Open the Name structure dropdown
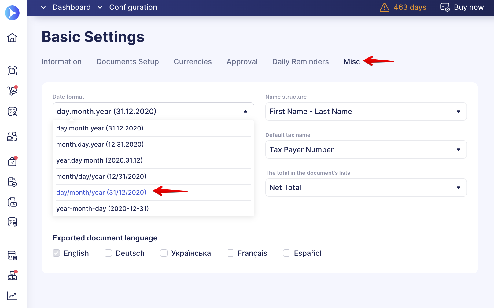 366,112
